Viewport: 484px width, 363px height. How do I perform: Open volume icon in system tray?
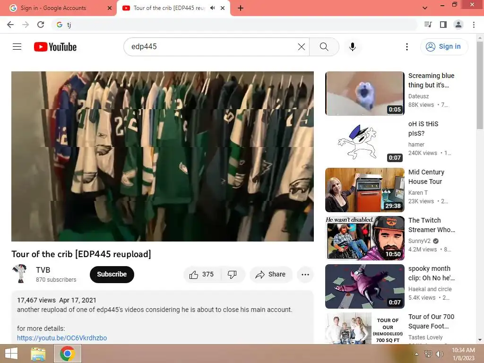pyautogui.click(x=440, y=354)
